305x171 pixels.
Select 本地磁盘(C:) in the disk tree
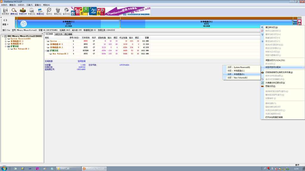17,41
